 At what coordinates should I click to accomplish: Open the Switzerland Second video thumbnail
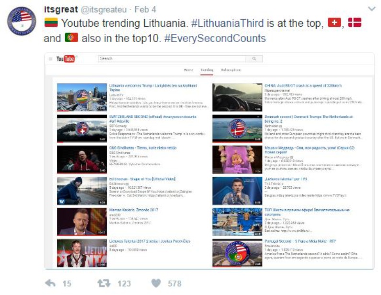tap(82, 128)
